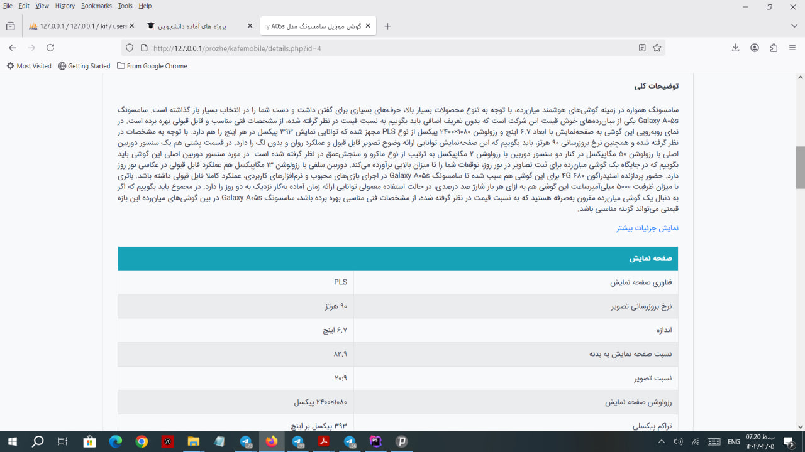Bookmark this page with the star icon

(x=657, y=48)
